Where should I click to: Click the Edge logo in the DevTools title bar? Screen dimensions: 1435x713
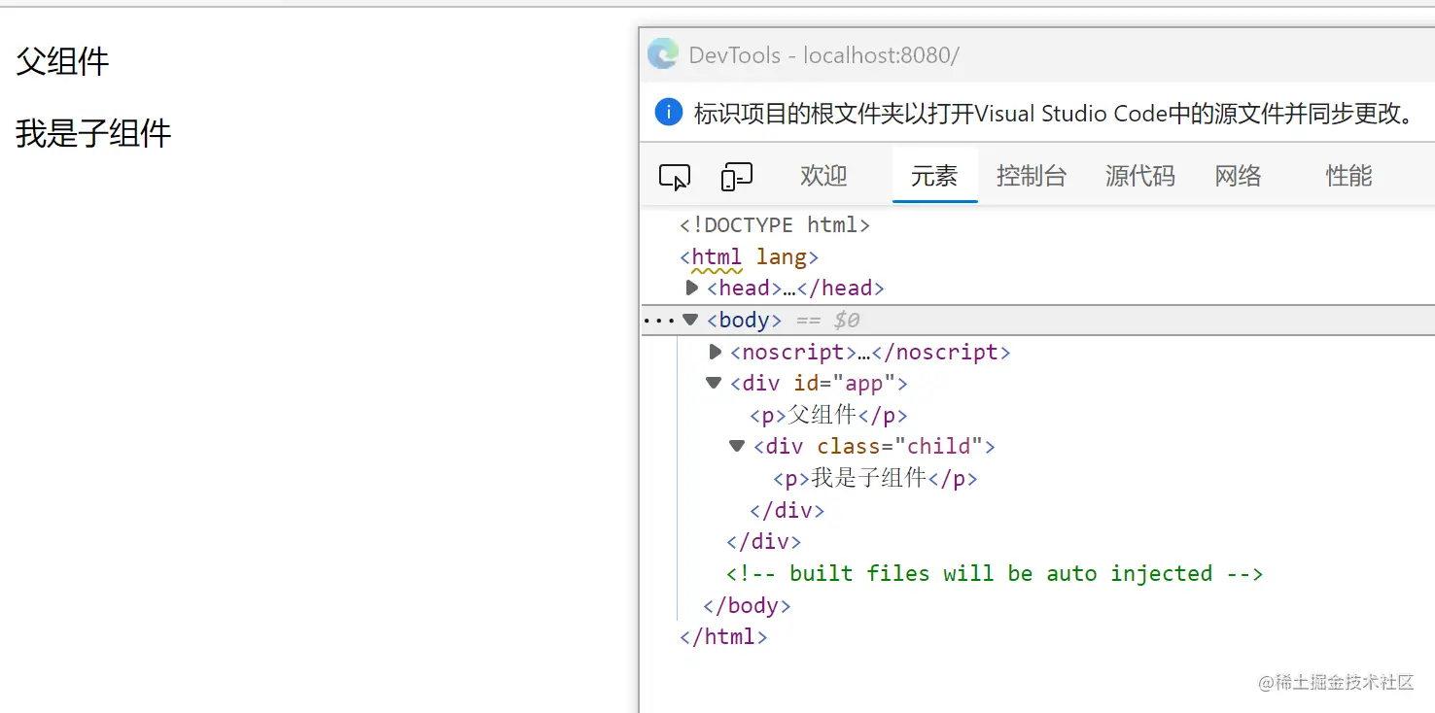click(663, 53)
